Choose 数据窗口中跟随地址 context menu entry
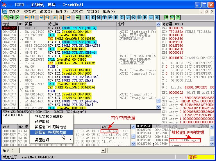Viewport: 216px width, 161px height. click(x=51, y=127)
